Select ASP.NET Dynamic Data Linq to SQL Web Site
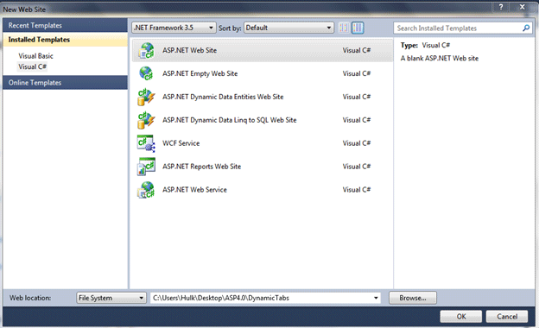The width and height of the screenshot is (539, 328). [229, 120]
